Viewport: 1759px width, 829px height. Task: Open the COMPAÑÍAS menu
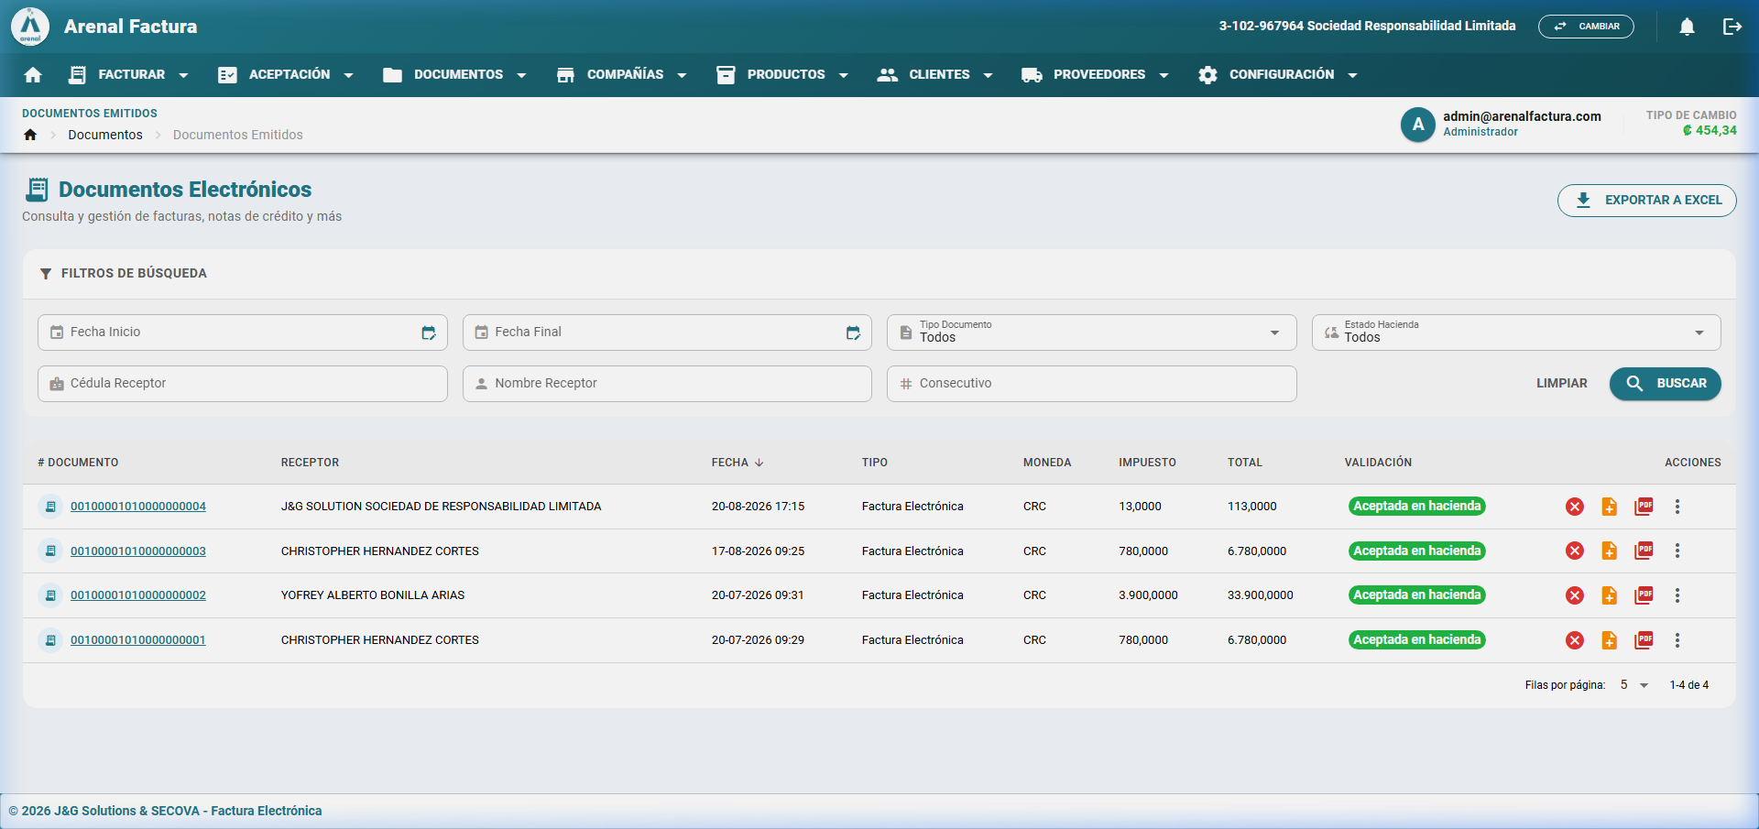(x=622, y=75)
